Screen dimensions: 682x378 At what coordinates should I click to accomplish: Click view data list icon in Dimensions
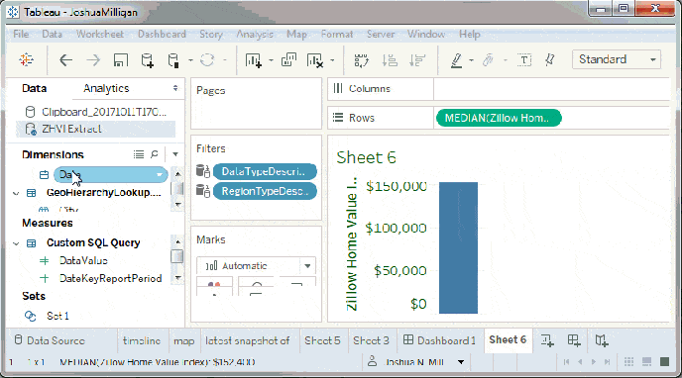tap(139, 154)
